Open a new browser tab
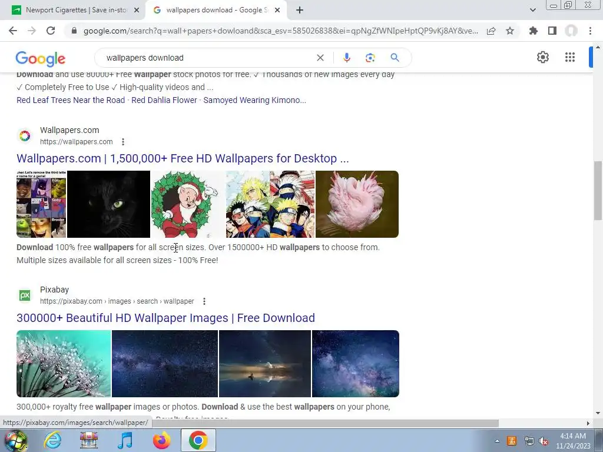Screen dimensions: 603x452 click(x=300, y=11)
